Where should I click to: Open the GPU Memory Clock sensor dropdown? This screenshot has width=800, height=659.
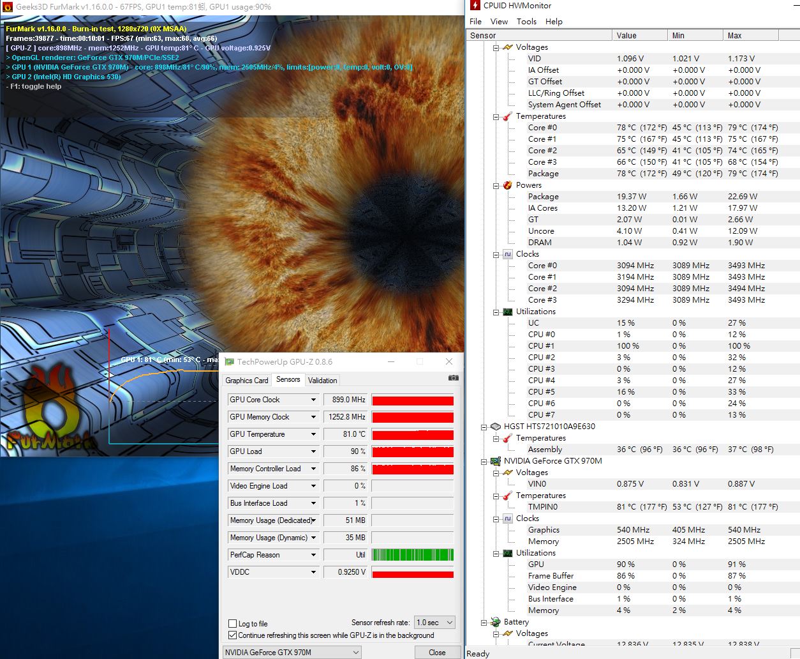coord(313,417)
